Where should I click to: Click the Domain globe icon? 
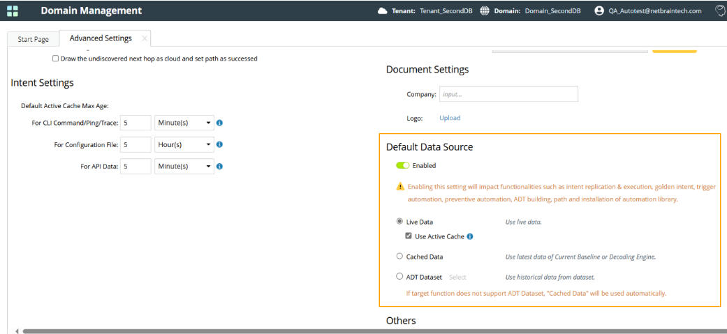(x=485, y=10)
